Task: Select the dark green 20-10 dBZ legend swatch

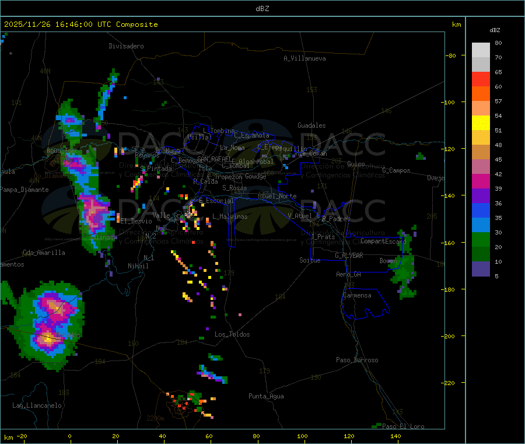Action: [481, 254]
